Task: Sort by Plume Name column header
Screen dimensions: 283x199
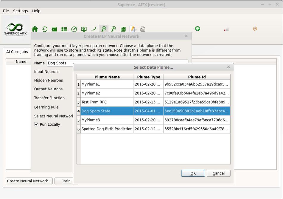Action: point(107,77)
